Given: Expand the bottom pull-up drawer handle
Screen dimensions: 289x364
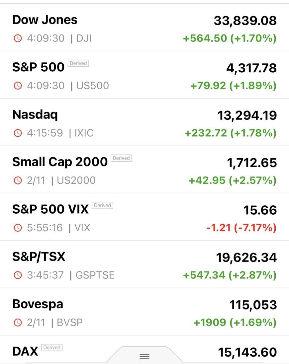Looking at the screenshot, I should (144, 356).
